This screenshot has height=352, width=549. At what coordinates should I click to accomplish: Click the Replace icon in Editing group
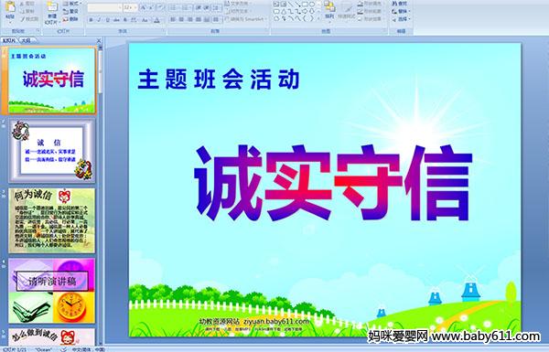[x=400, y=11]
